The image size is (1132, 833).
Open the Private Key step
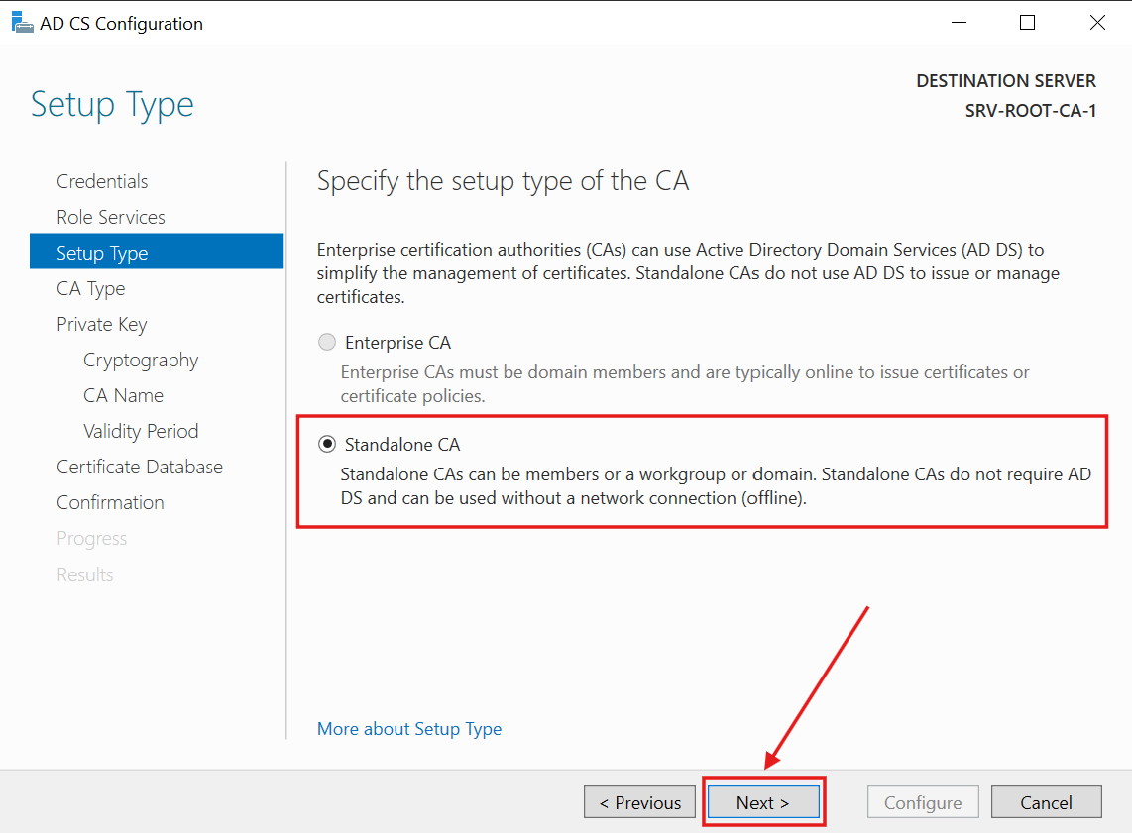[102, 324]
